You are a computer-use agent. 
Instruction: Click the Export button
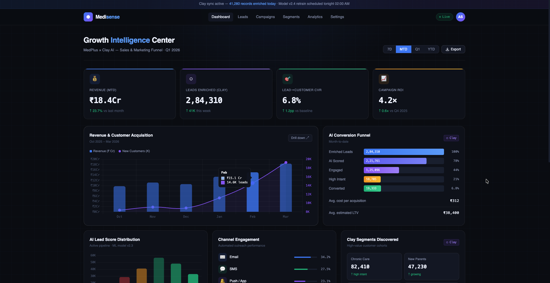click(453, 49)
